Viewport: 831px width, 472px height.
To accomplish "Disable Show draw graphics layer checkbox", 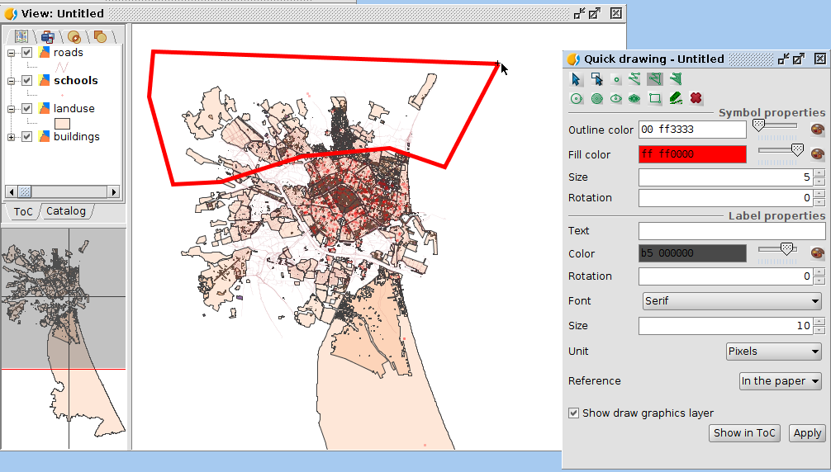I will pos(573,413).
